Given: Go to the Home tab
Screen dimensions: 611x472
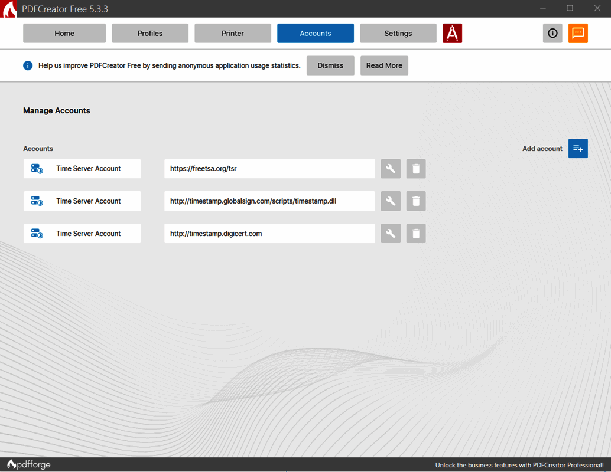Looking at the screenshot, I should tap(64, 33).
